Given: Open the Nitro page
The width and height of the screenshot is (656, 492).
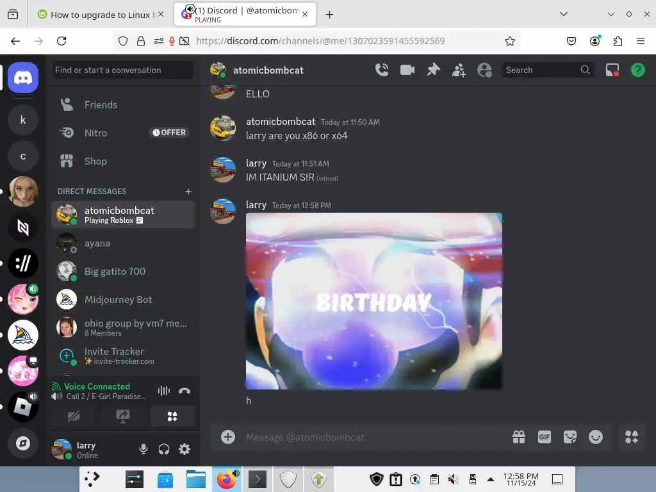Looking at the screenshot, I should pos(123,133).
